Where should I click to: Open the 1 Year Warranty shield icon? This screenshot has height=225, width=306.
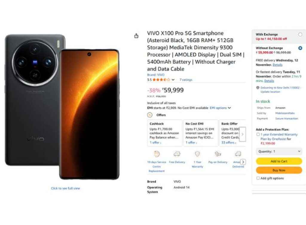pyautogui.click(x=198, y=154)
